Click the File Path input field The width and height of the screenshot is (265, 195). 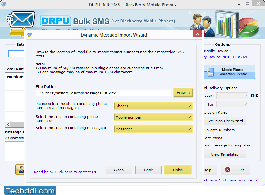[103, 93]
